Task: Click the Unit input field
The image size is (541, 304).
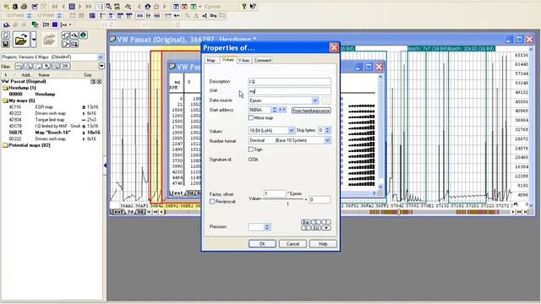Action: pos(289,91)
